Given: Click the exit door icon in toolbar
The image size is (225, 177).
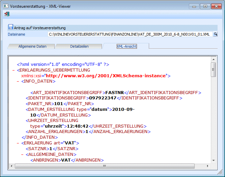Looking at the screenshot, I should click(7, 14).
